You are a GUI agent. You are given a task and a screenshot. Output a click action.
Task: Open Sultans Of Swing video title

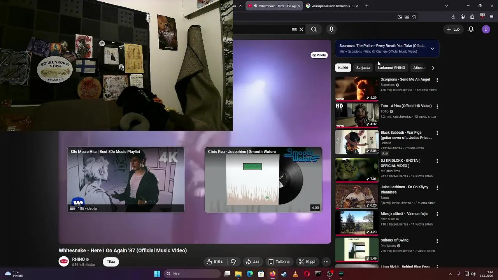(394, 240)
